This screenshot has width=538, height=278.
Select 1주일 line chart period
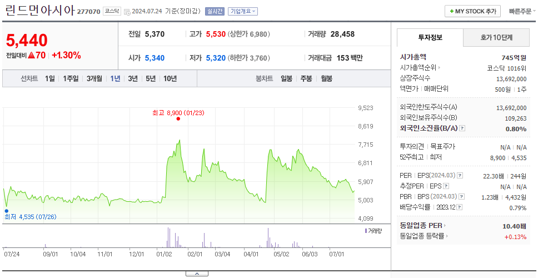71,78
